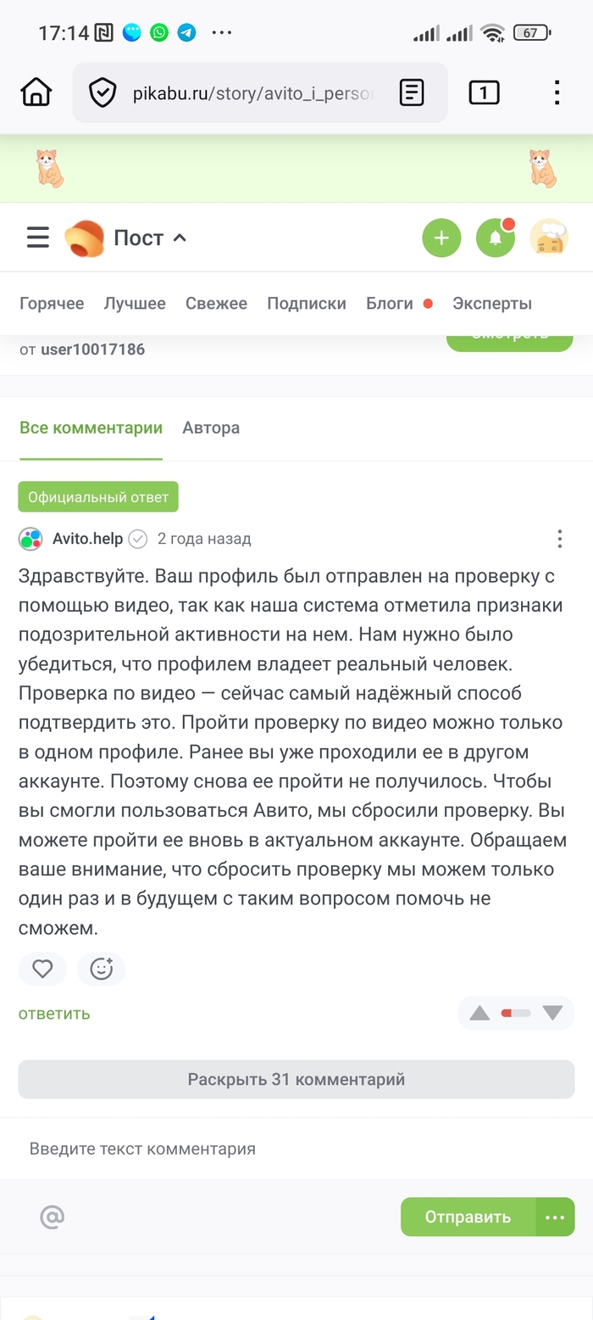Switch to the Автора comments tab
The width and height of the screenshot is (593, 1320).
211,428
